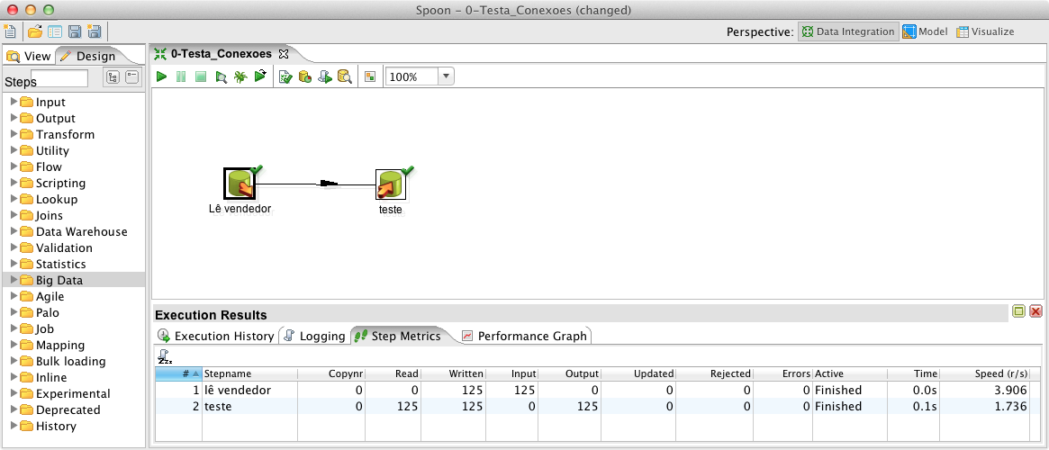
Task: Click the Explore repository toolbar icon
Action: [x=55, y=31]
